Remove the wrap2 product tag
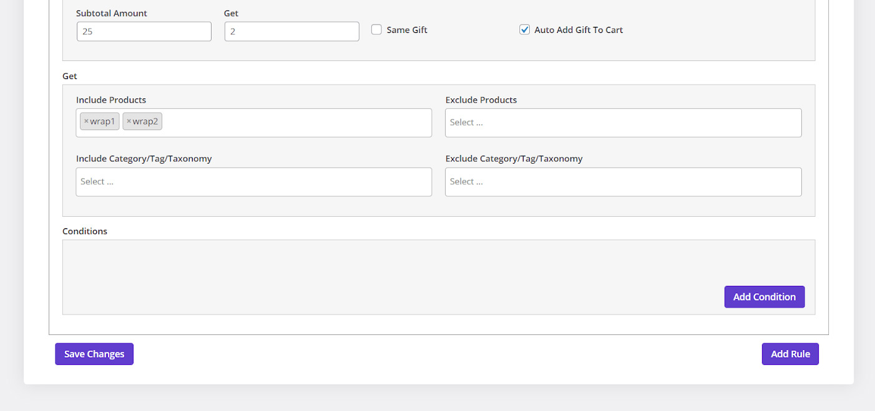Screen dimensions: 875x411 tap(129, 121)
